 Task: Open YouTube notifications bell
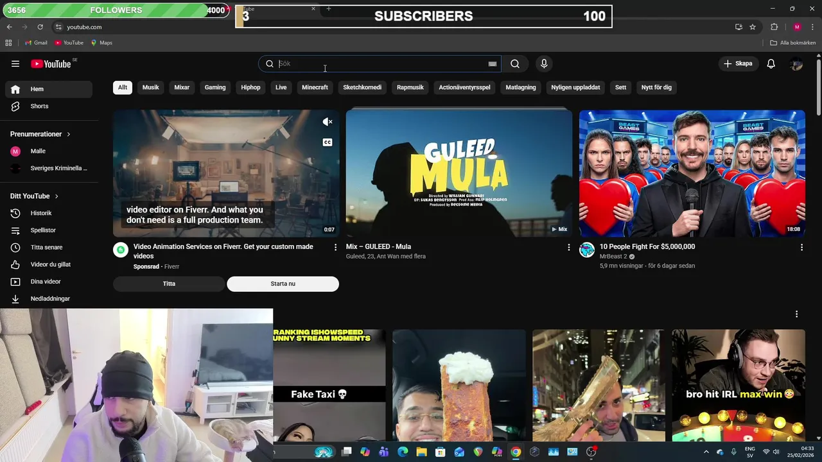point(771,64)
